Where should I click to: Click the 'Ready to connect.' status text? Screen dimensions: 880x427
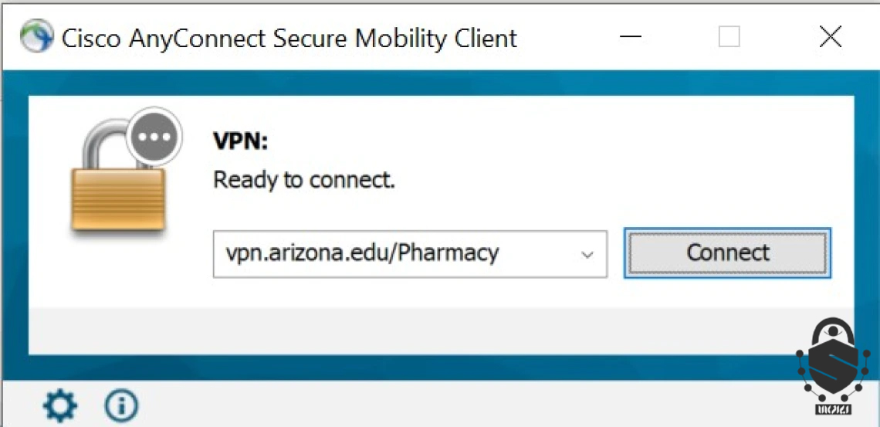click(304, 180)
